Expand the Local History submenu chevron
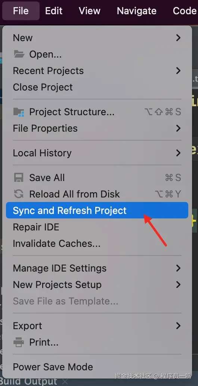The height and width of the screenshot is (386, 198). (179, 153)
